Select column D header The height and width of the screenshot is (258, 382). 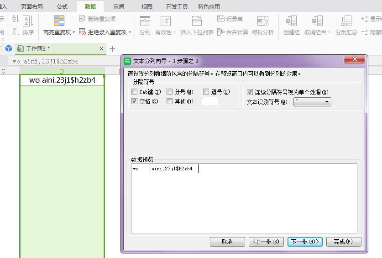[x=62, y=71]
